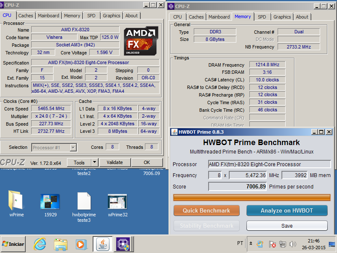The height and width of the screenshot is (253, 337).
Task: Select the DRAM Frequency value 1214.8 MHz
Action: (267, 65)
